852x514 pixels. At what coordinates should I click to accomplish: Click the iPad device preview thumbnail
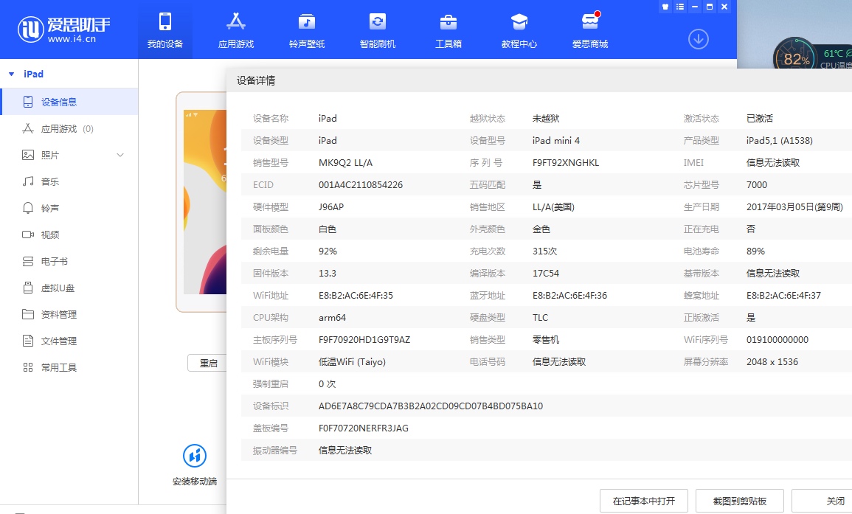tap(201, 202)
